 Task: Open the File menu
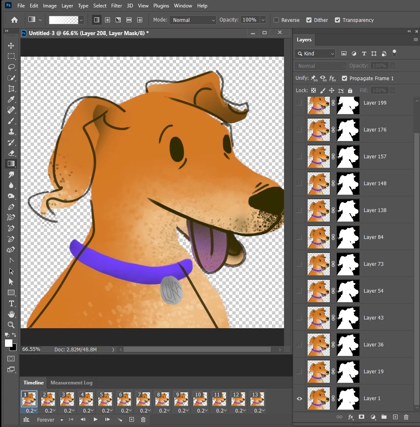point(21,6)
